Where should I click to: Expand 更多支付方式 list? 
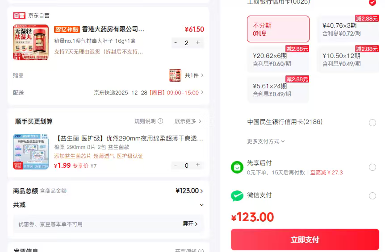point(266,141)
